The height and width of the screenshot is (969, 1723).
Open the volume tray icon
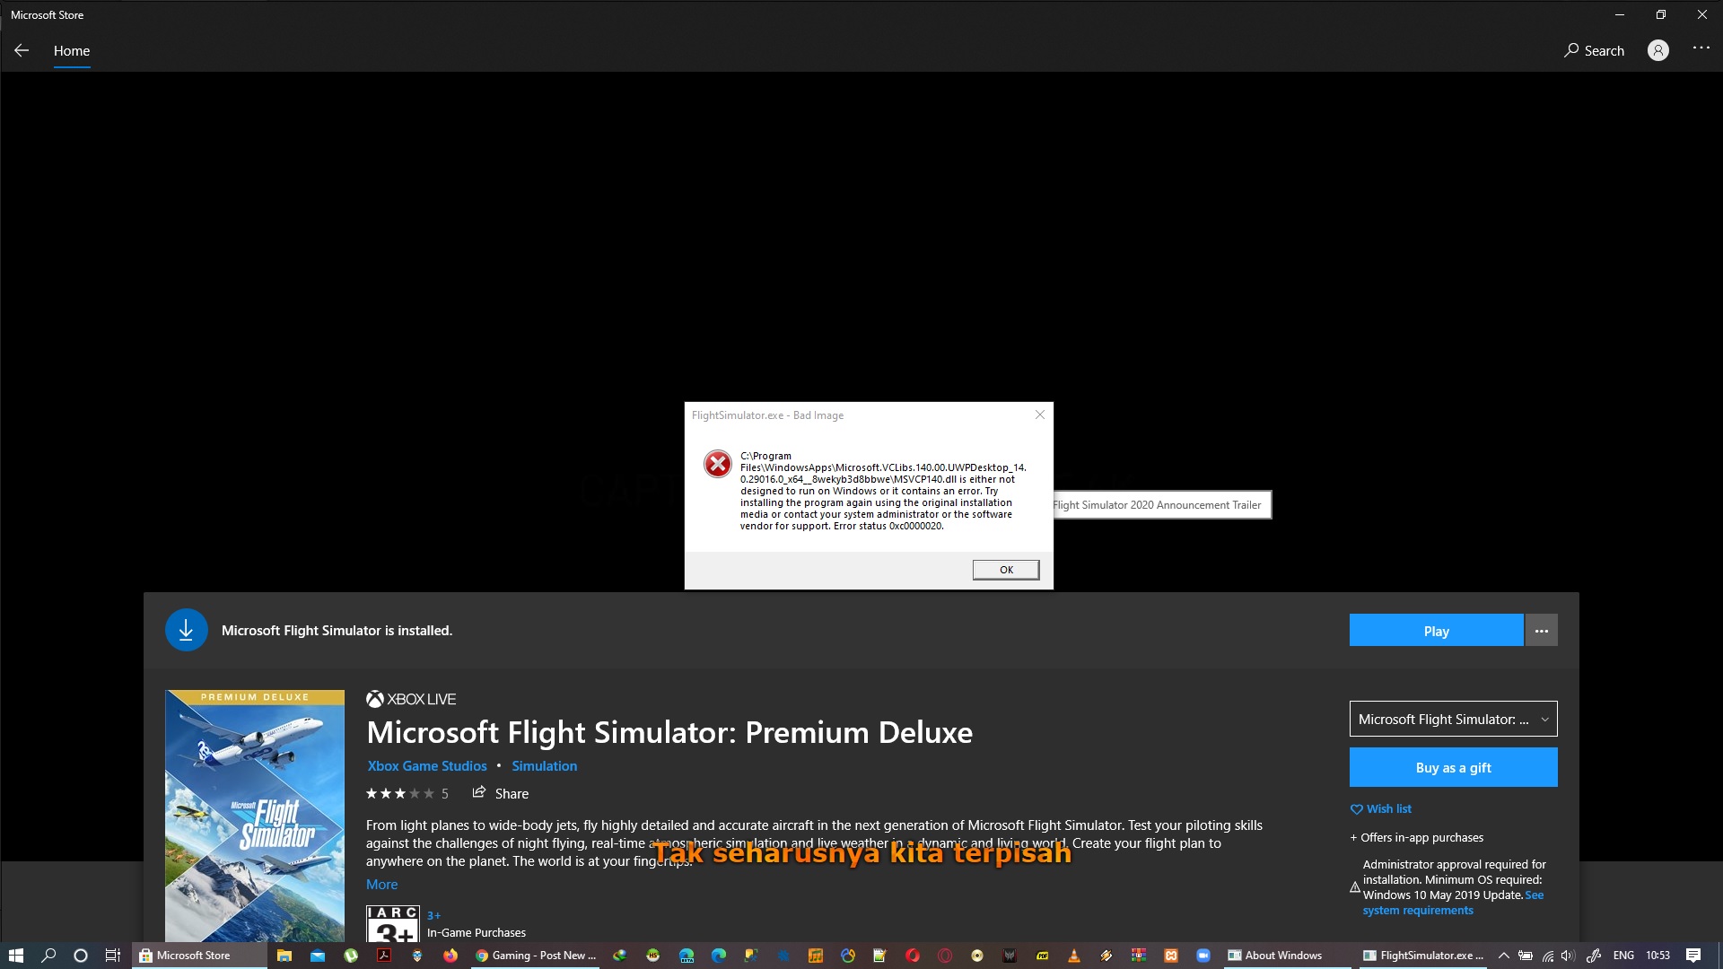click(x=1569, y=956)
